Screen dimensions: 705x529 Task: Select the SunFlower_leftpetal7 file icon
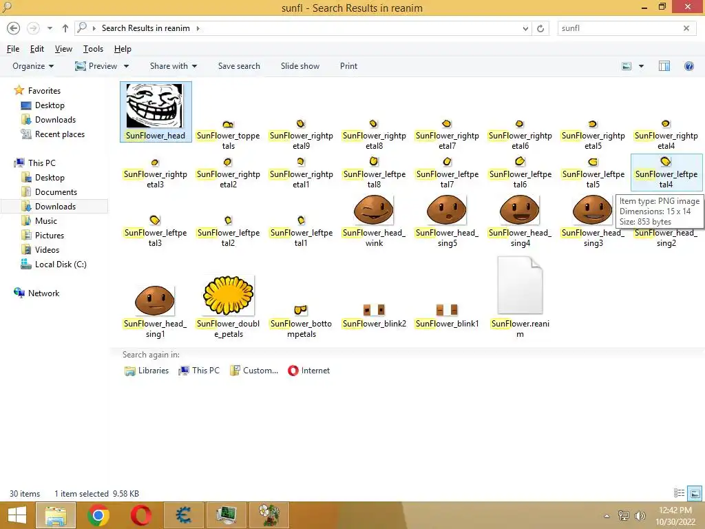pos(447,161)
